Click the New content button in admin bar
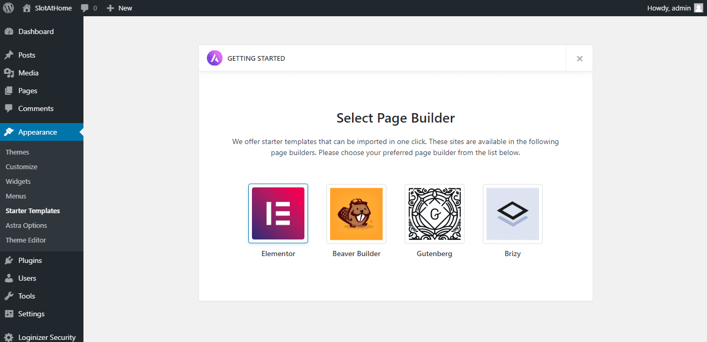Screen dimensions: 707x342 119,8
